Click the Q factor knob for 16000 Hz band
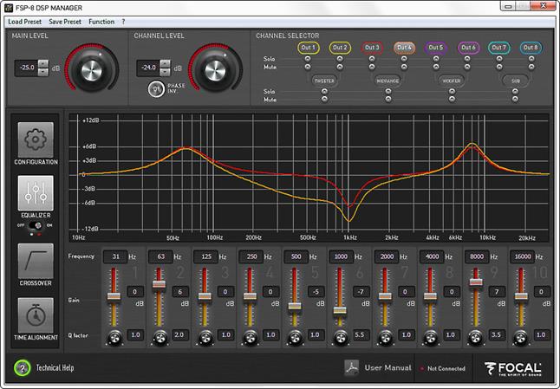Image resolution: width=560 pixels, height=389 pixels. point(520,337)
